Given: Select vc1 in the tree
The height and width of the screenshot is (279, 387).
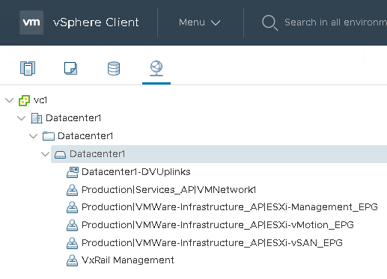Looking at the screenshot, I should pos(40,100).
